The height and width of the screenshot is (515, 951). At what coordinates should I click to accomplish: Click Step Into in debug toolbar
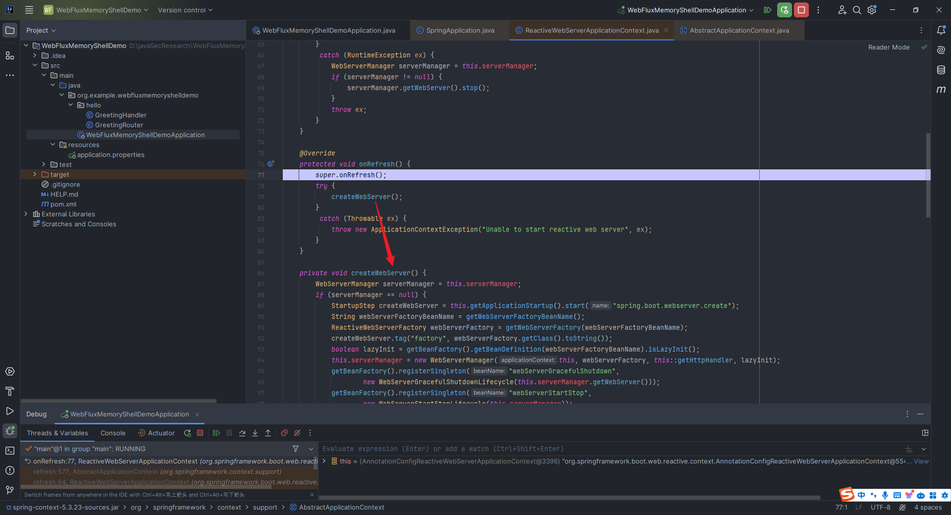pyautogui.click(x=255, y=433)
